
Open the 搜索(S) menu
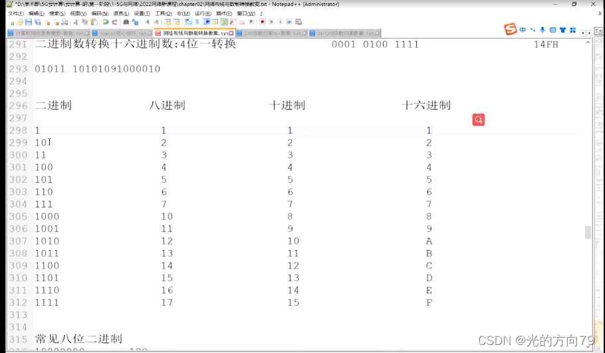coord(57,13)
